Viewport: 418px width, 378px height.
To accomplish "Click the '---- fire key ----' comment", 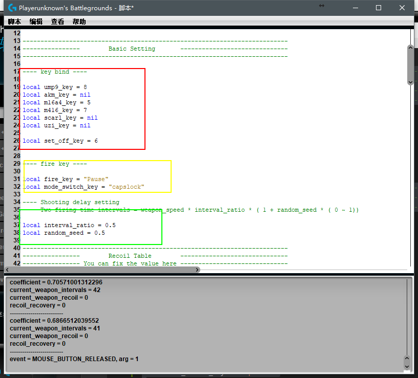I will coord(55,164).
